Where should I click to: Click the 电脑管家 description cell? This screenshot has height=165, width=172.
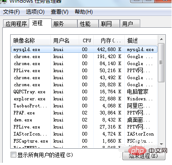click(138, 92)
